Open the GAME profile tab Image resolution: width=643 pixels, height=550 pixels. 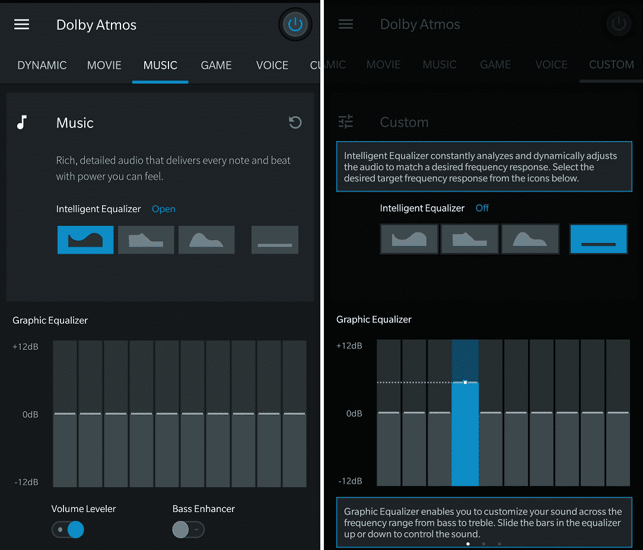click(216, 65)
